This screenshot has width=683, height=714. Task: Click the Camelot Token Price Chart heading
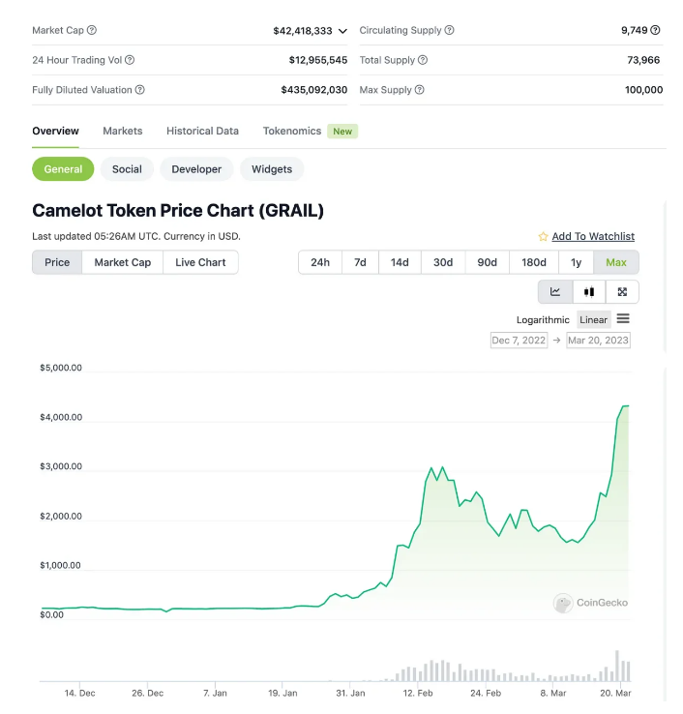coord(178,210)
